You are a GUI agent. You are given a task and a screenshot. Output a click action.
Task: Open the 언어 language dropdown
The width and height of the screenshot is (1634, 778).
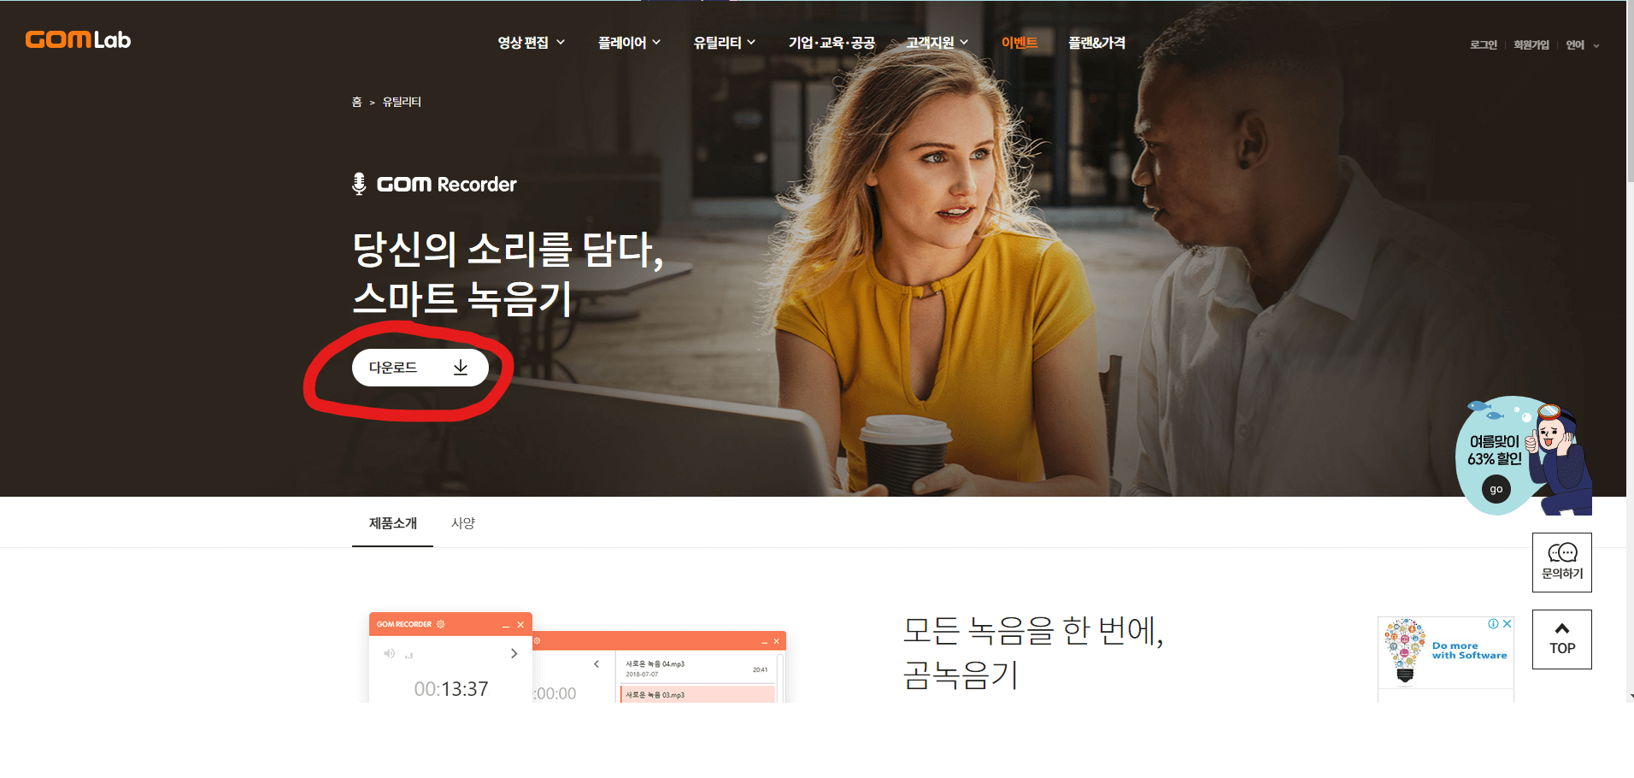pos(1582,45)
